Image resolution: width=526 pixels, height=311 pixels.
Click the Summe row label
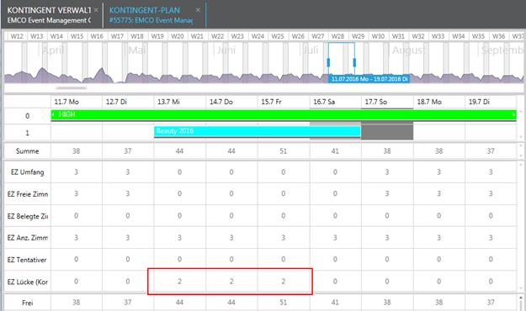pos(28,151)
